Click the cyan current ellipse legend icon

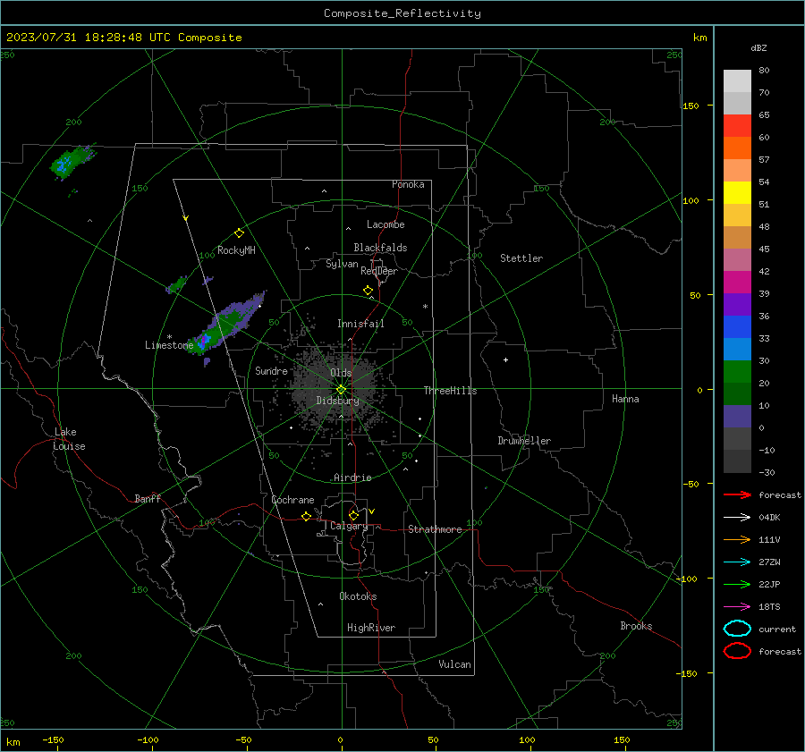click(737, 629)
